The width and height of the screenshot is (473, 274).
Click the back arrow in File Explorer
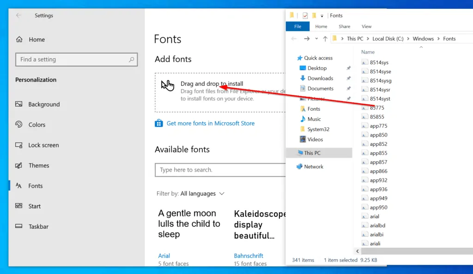coord(294,38)
